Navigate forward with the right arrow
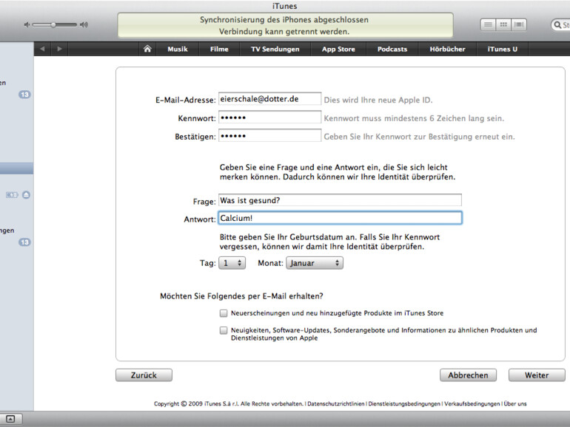The height and width of the screenshot is (427, 570). [59, 49]
